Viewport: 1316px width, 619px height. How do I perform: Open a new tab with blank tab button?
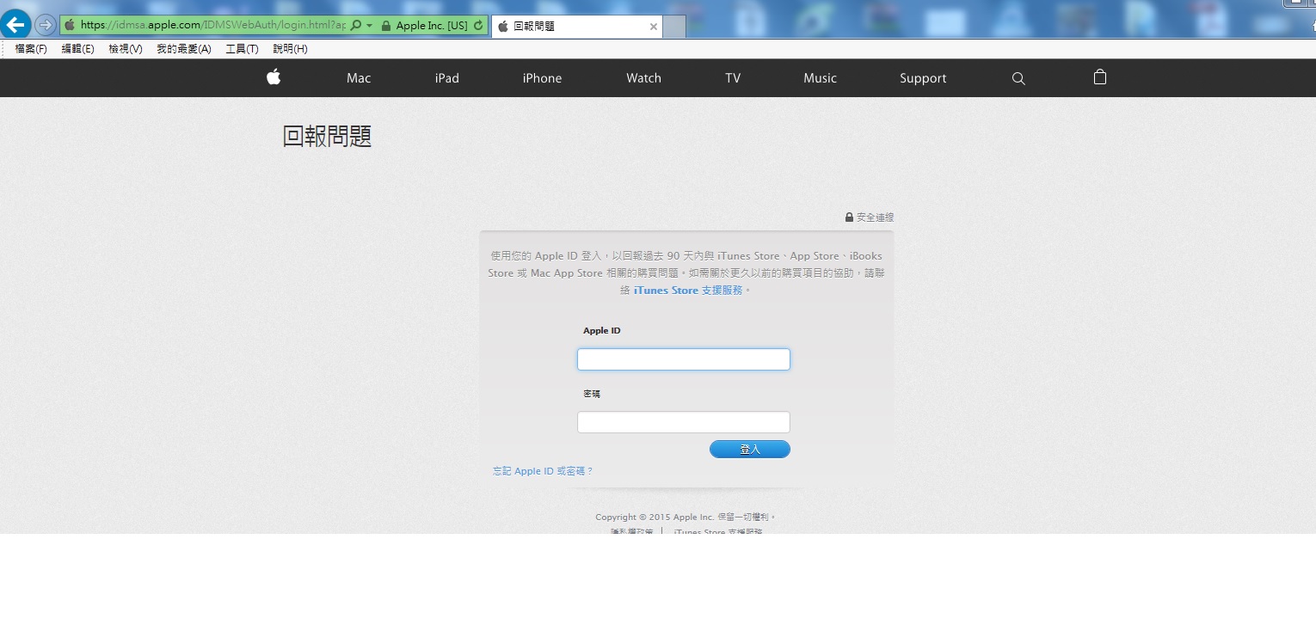[x=674, y=27]
